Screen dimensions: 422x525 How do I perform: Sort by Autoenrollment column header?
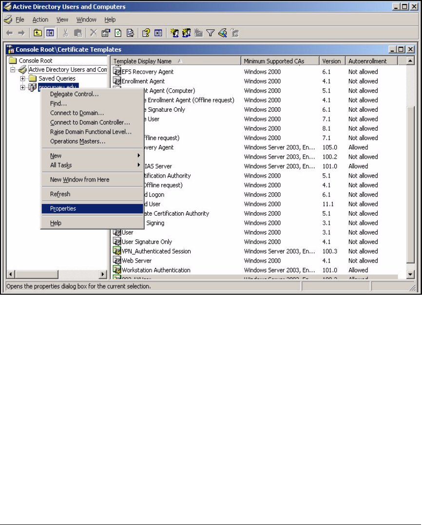click(371, 61)
